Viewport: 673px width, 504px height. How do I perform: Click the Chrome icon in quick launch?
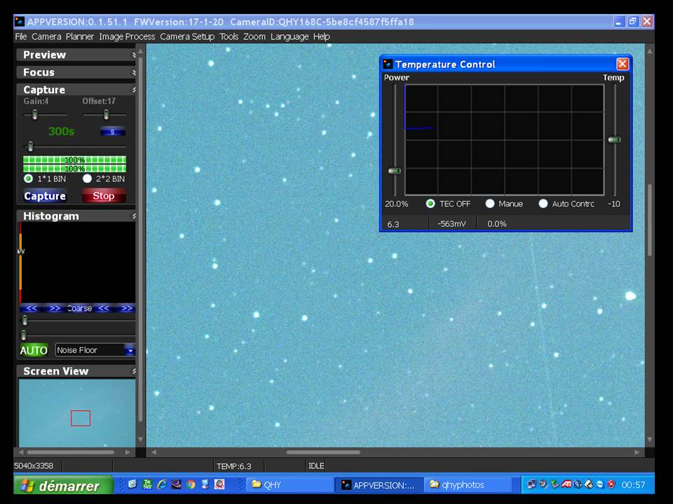191,484
